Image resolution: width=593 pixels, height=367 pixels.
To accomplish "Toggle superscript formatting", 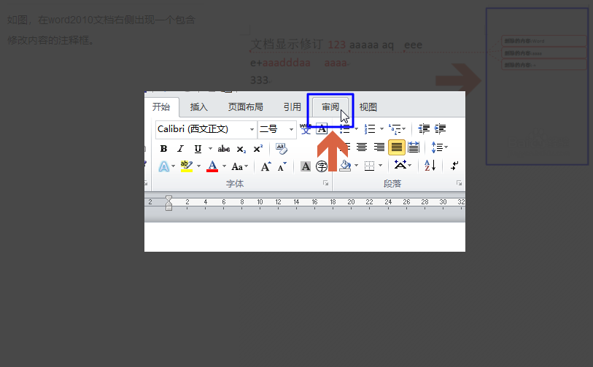I will [258, 149].
